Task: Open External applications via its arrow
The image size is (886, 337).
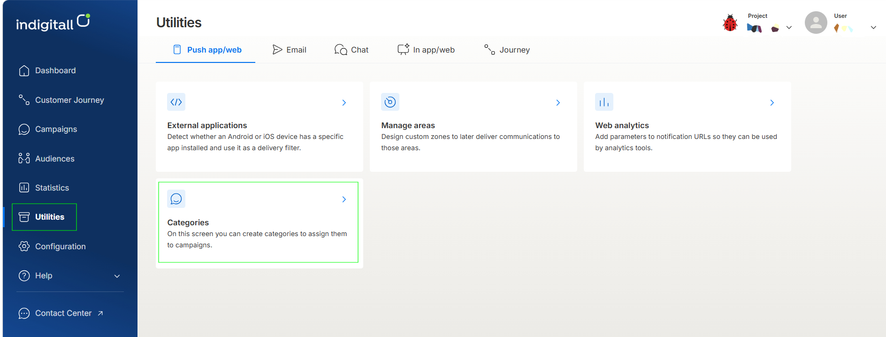Action: [x=344, y=102]
